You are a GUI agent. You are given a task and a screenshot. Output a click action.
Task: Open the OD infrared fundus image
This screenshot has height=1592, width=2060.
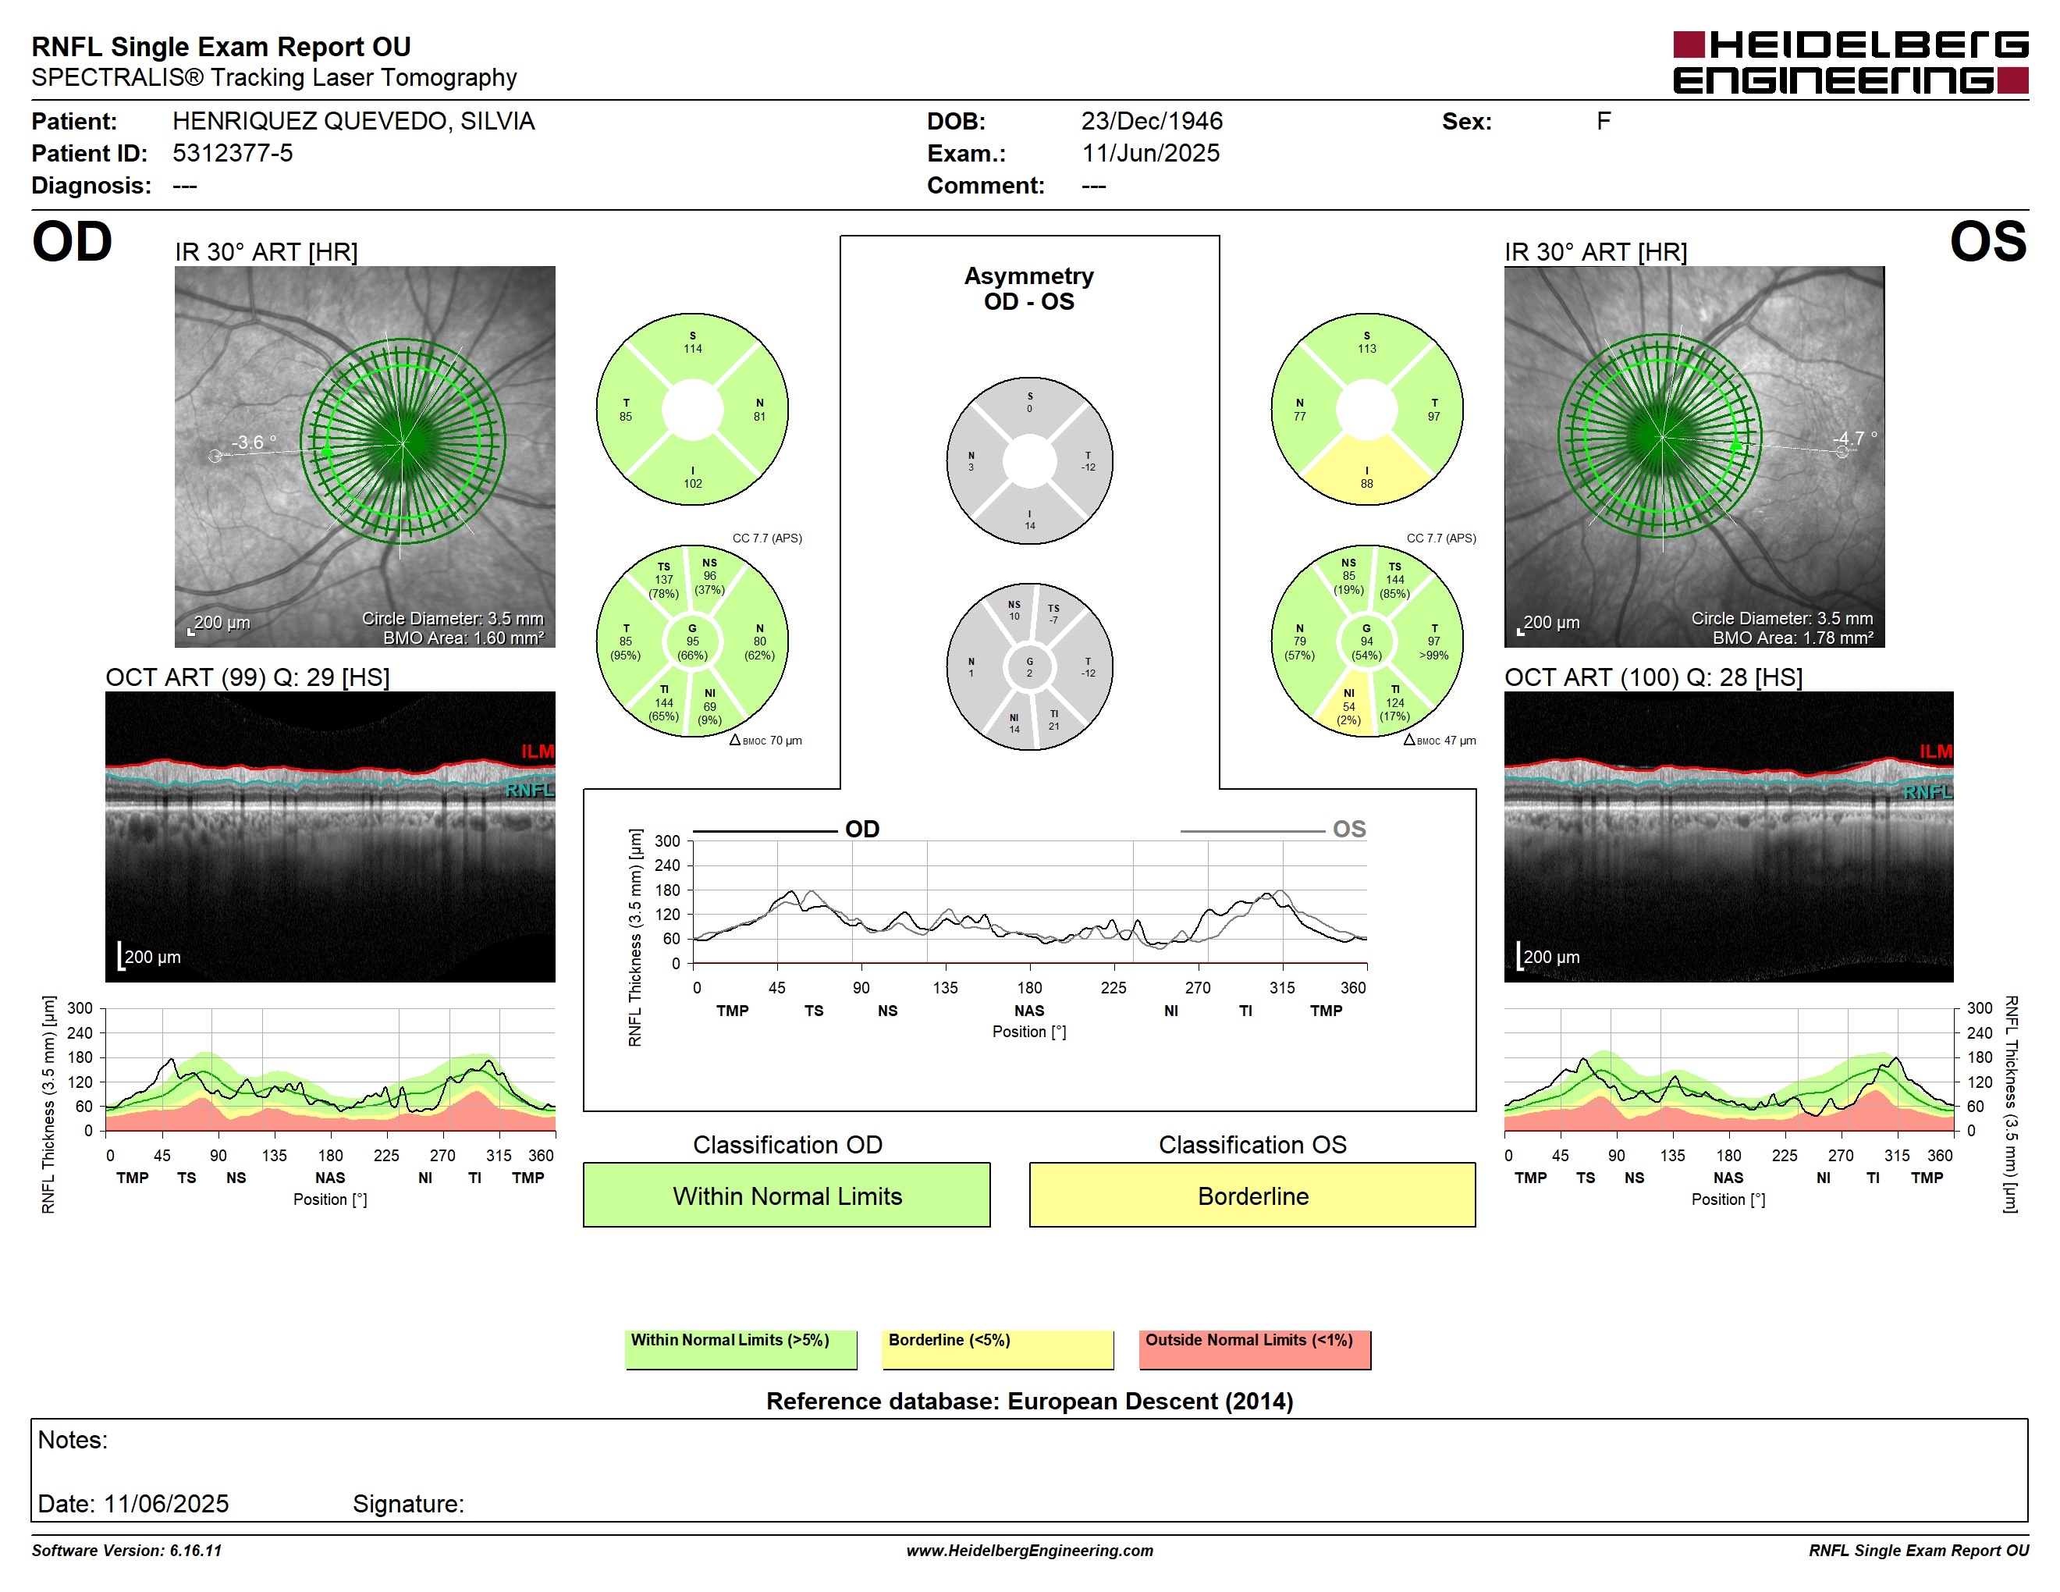coord(365,457)
